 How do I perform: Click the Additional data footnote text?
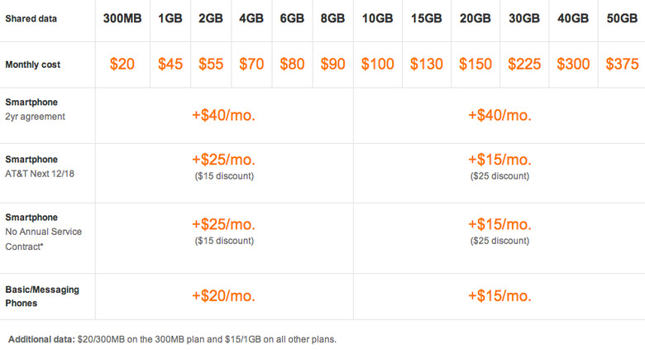[172, 339]
